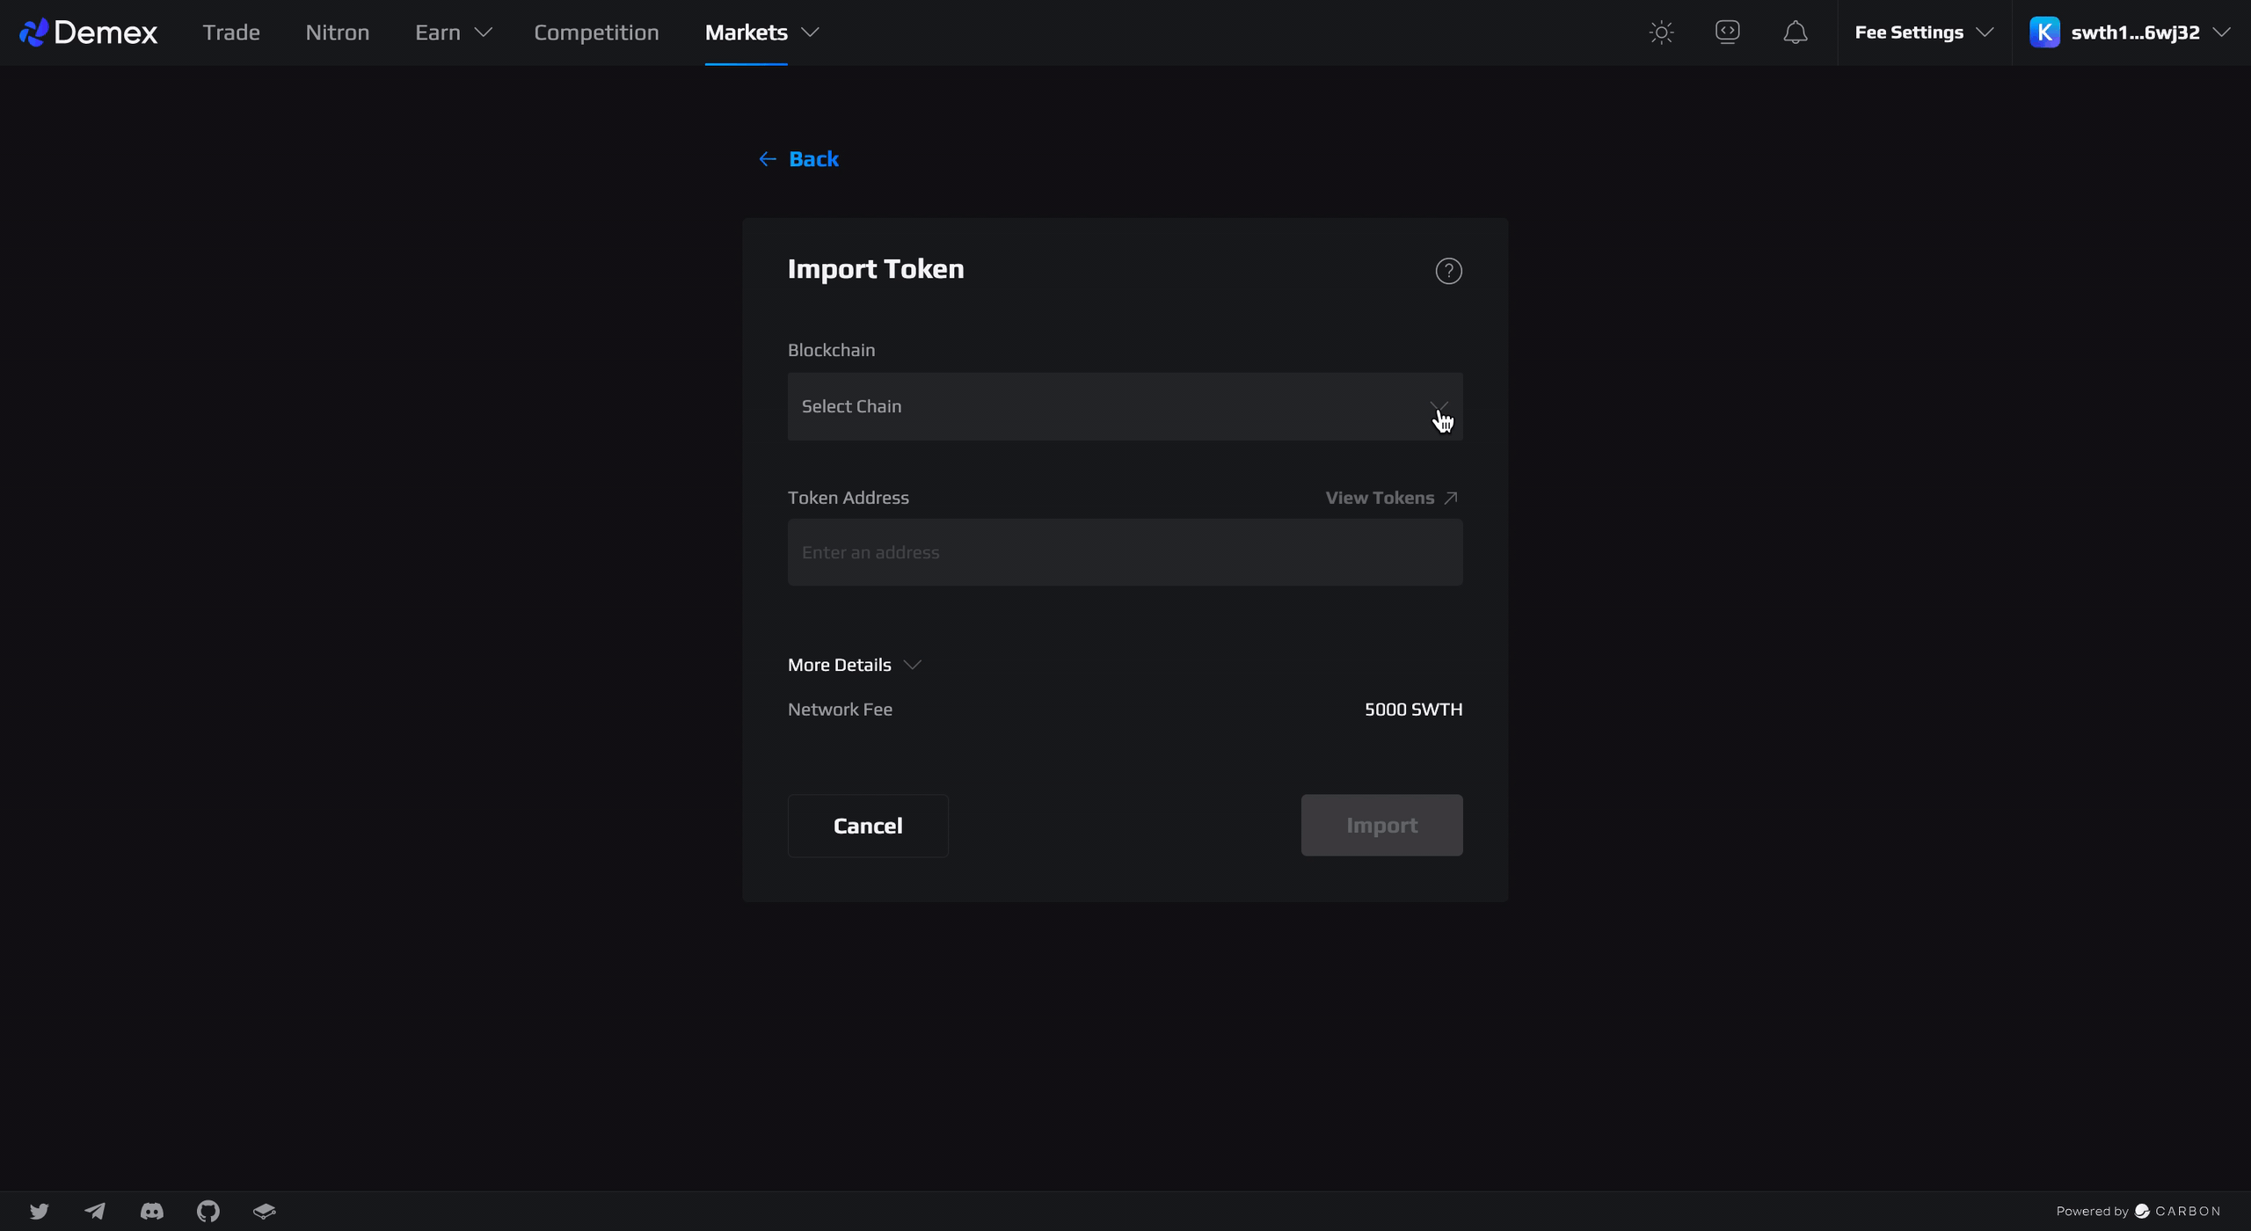Open Nitron in navigation
This screenshot has height=1231, width=2251.
[338, 33]
